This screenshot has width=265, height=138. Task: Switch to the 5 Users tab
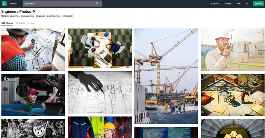click(x=31, y=23)
